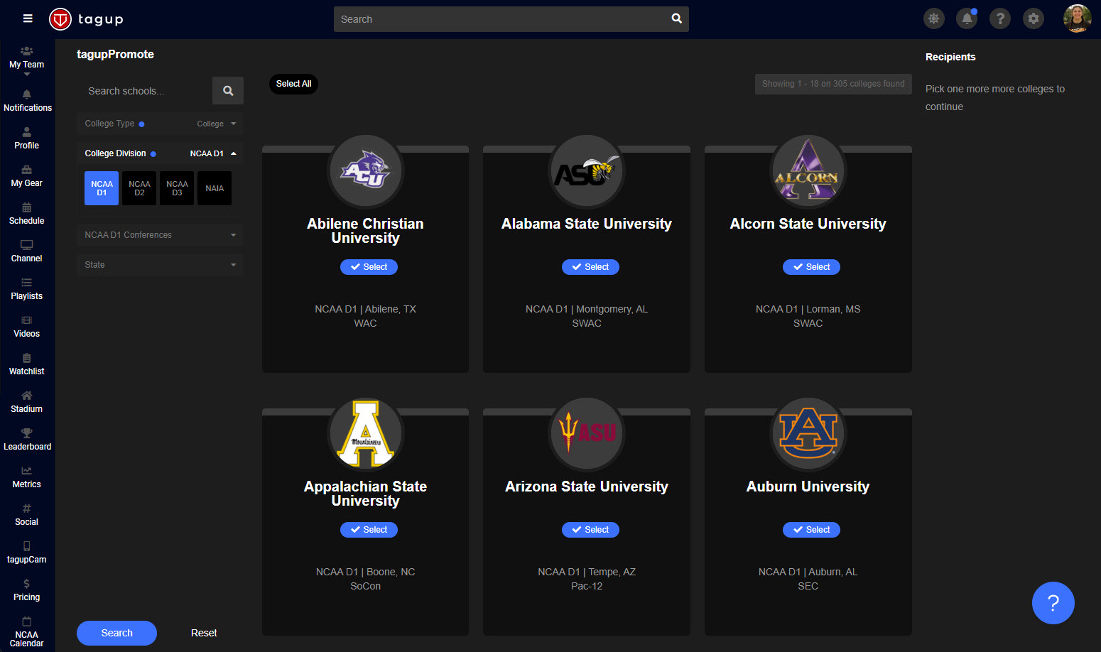Click the Search schools input field
The width and height of the screenshot is (1101, 652).
145,91
